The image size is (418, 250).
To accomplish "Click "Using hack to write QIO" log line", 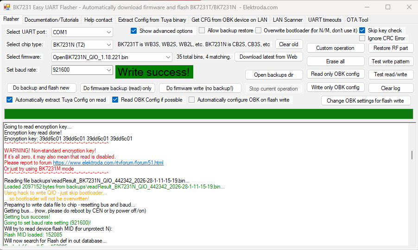I will coord(56,193).
